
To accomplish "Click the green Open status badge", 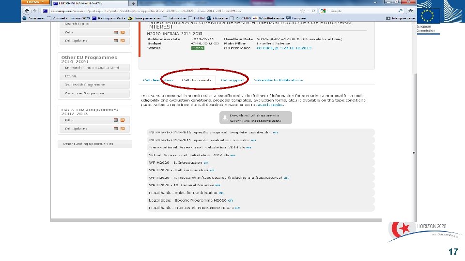I will 198,48.
